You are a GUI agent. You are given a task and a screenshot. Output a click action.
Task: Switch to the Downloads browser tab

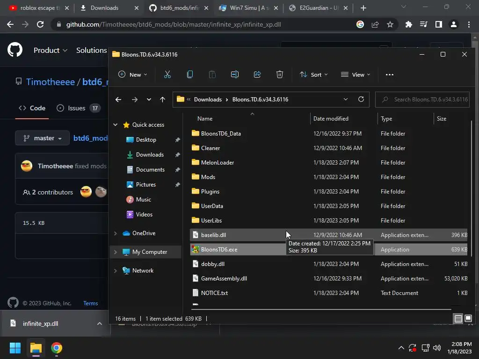pyautogui.click(x=109, y=8)
